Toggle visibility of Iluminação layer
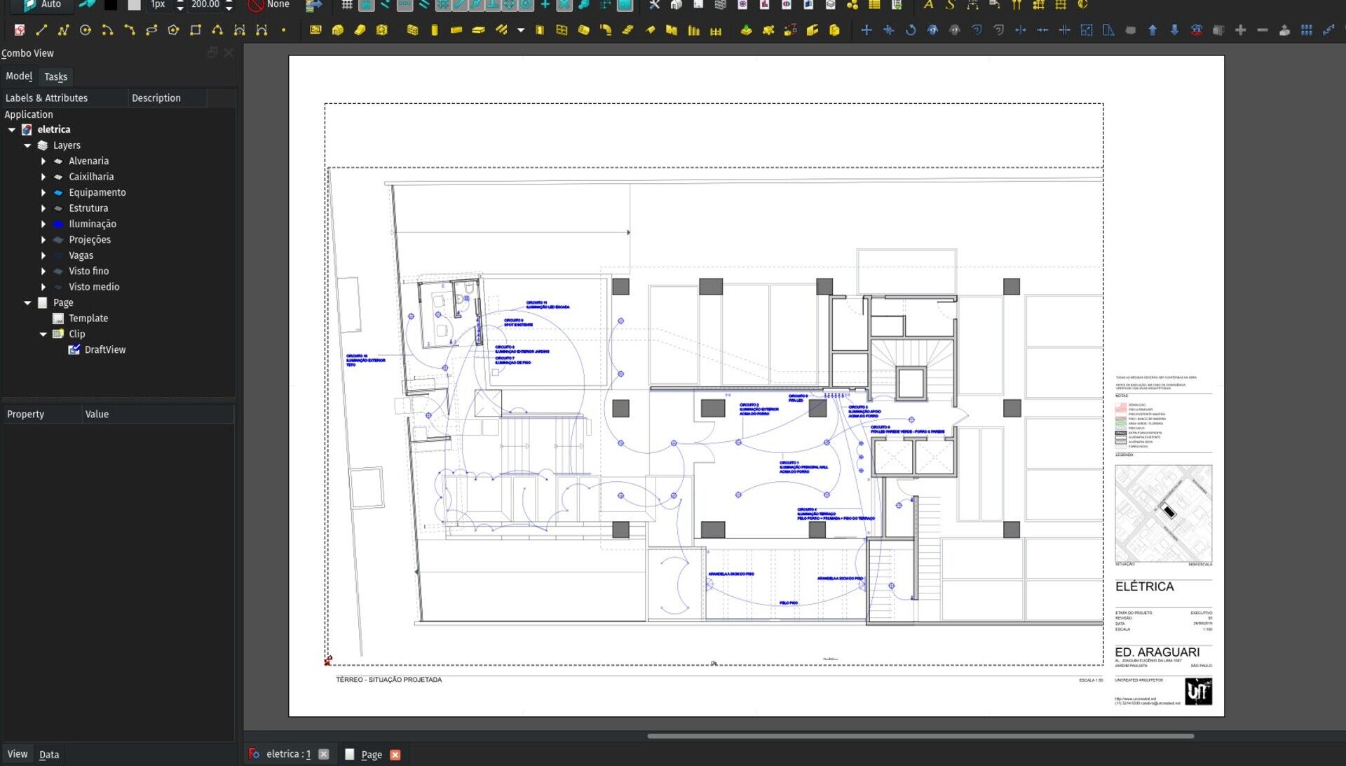Viewport: 1346px width, 766px height. pyautogui.click(x=57, y=223)
